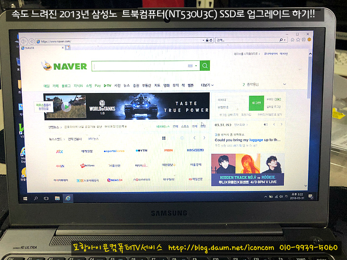Expand the 더보기 menu

click(207, 85)
